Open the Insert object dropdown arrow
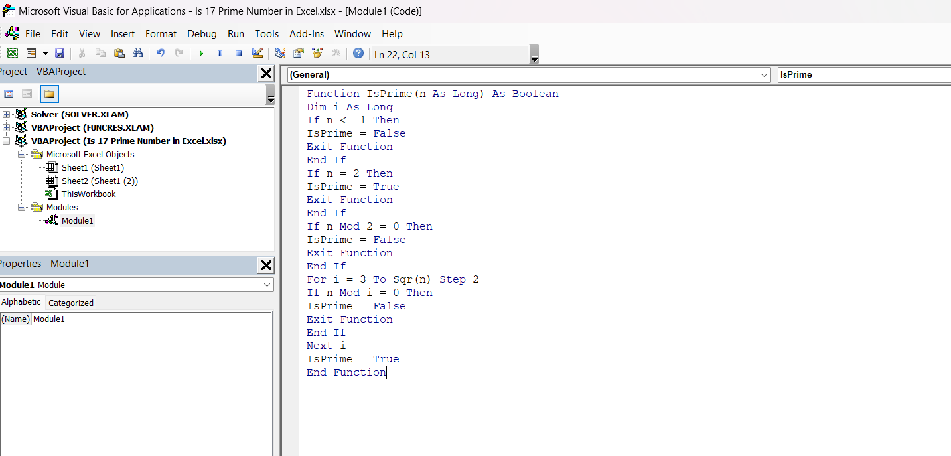 (x=45, y=54)
